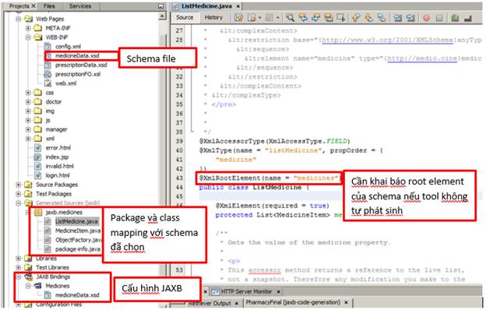Click the Find Selection magnifier icon
486x310 pixels.
click(290, 18)
